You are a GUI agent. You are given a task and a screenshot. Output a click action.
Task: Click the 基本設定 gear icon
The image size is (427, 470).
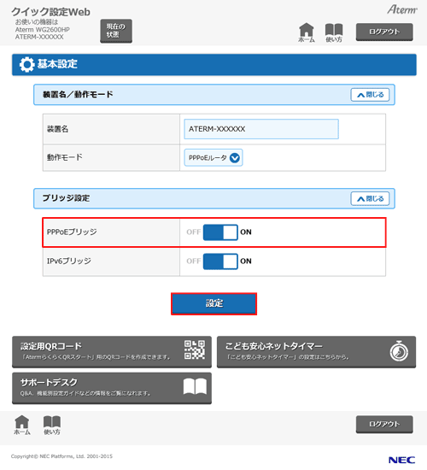coord(27,64)
